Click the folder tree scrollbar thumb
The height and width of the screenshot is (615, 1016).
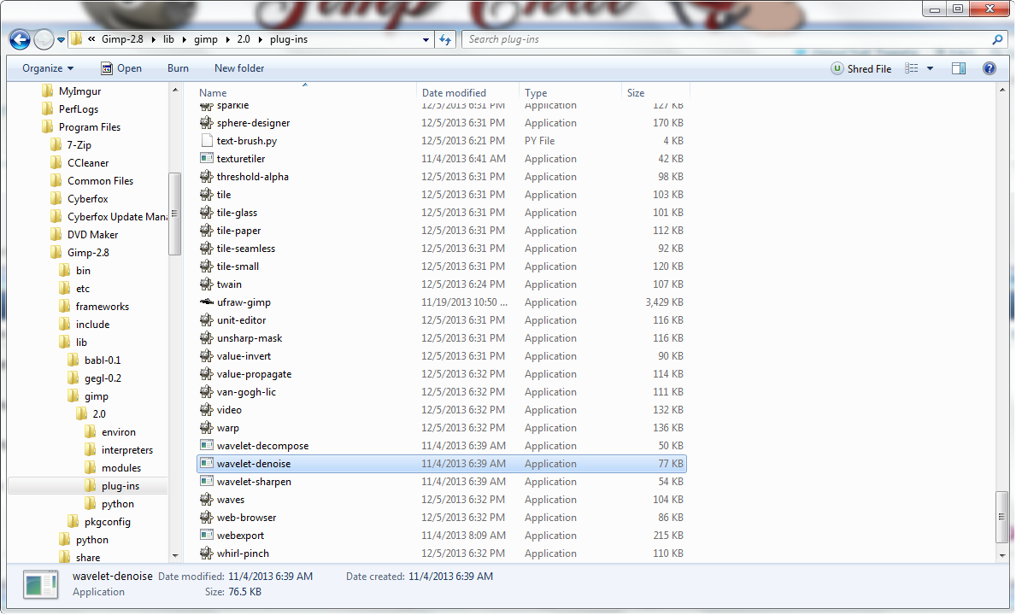(174, 214)
